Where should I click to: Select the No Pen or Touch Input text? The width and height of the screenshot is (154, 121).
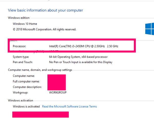[x=81, y=62]
